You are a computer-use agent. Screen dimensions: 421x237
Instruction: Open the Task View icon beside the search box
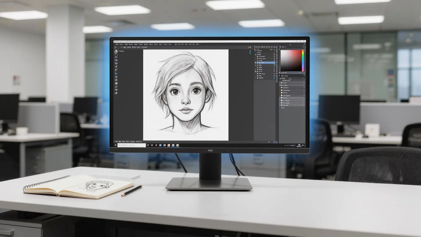tap(148, 145)
